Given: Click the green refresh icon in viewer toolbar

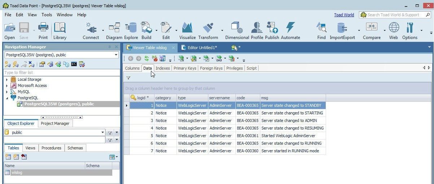Looking at the screenshot, I should [x=147, y=58].
